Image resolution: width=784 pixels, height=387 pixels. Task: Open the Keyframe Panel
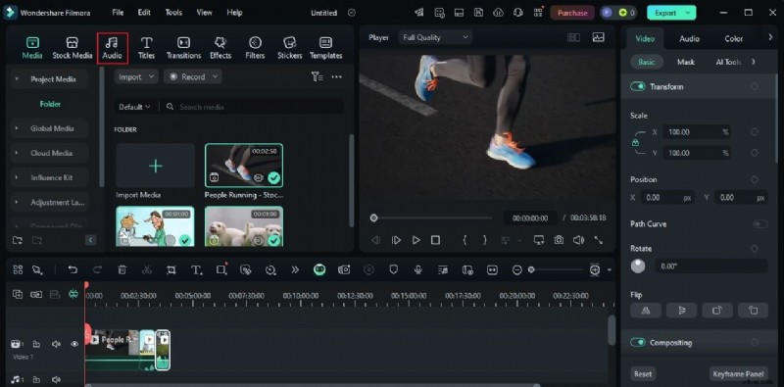pyautogui.click(x=739, y=374)
